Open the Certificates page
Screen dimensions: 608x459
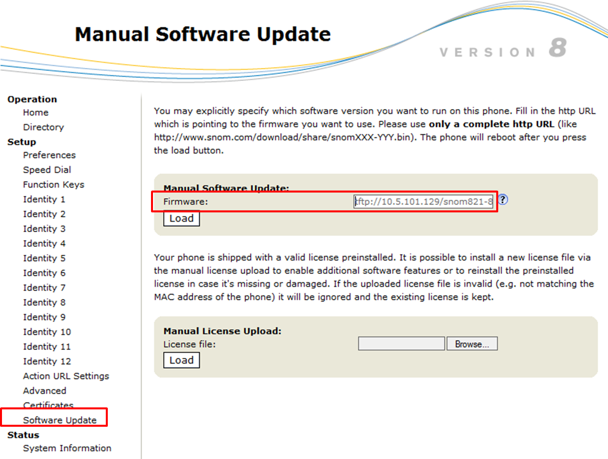click(x=48, y=405)
